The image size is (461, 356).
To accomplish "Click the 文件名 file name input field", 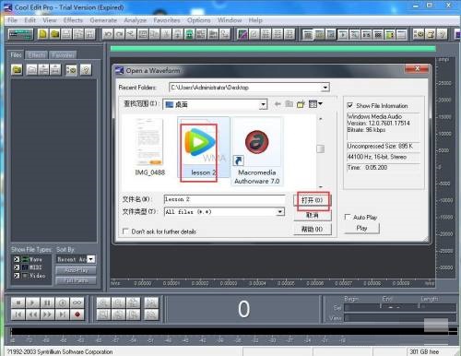I will [x=224, y=199].
